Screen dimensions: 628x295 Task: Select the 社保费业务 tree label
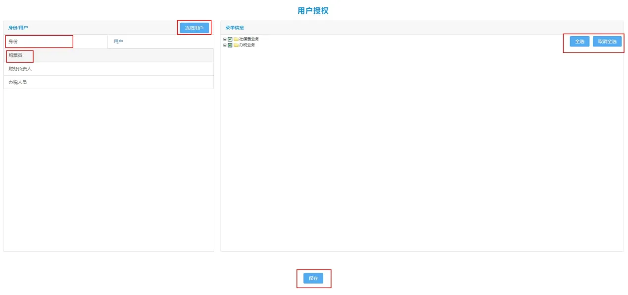click(249, 39)
